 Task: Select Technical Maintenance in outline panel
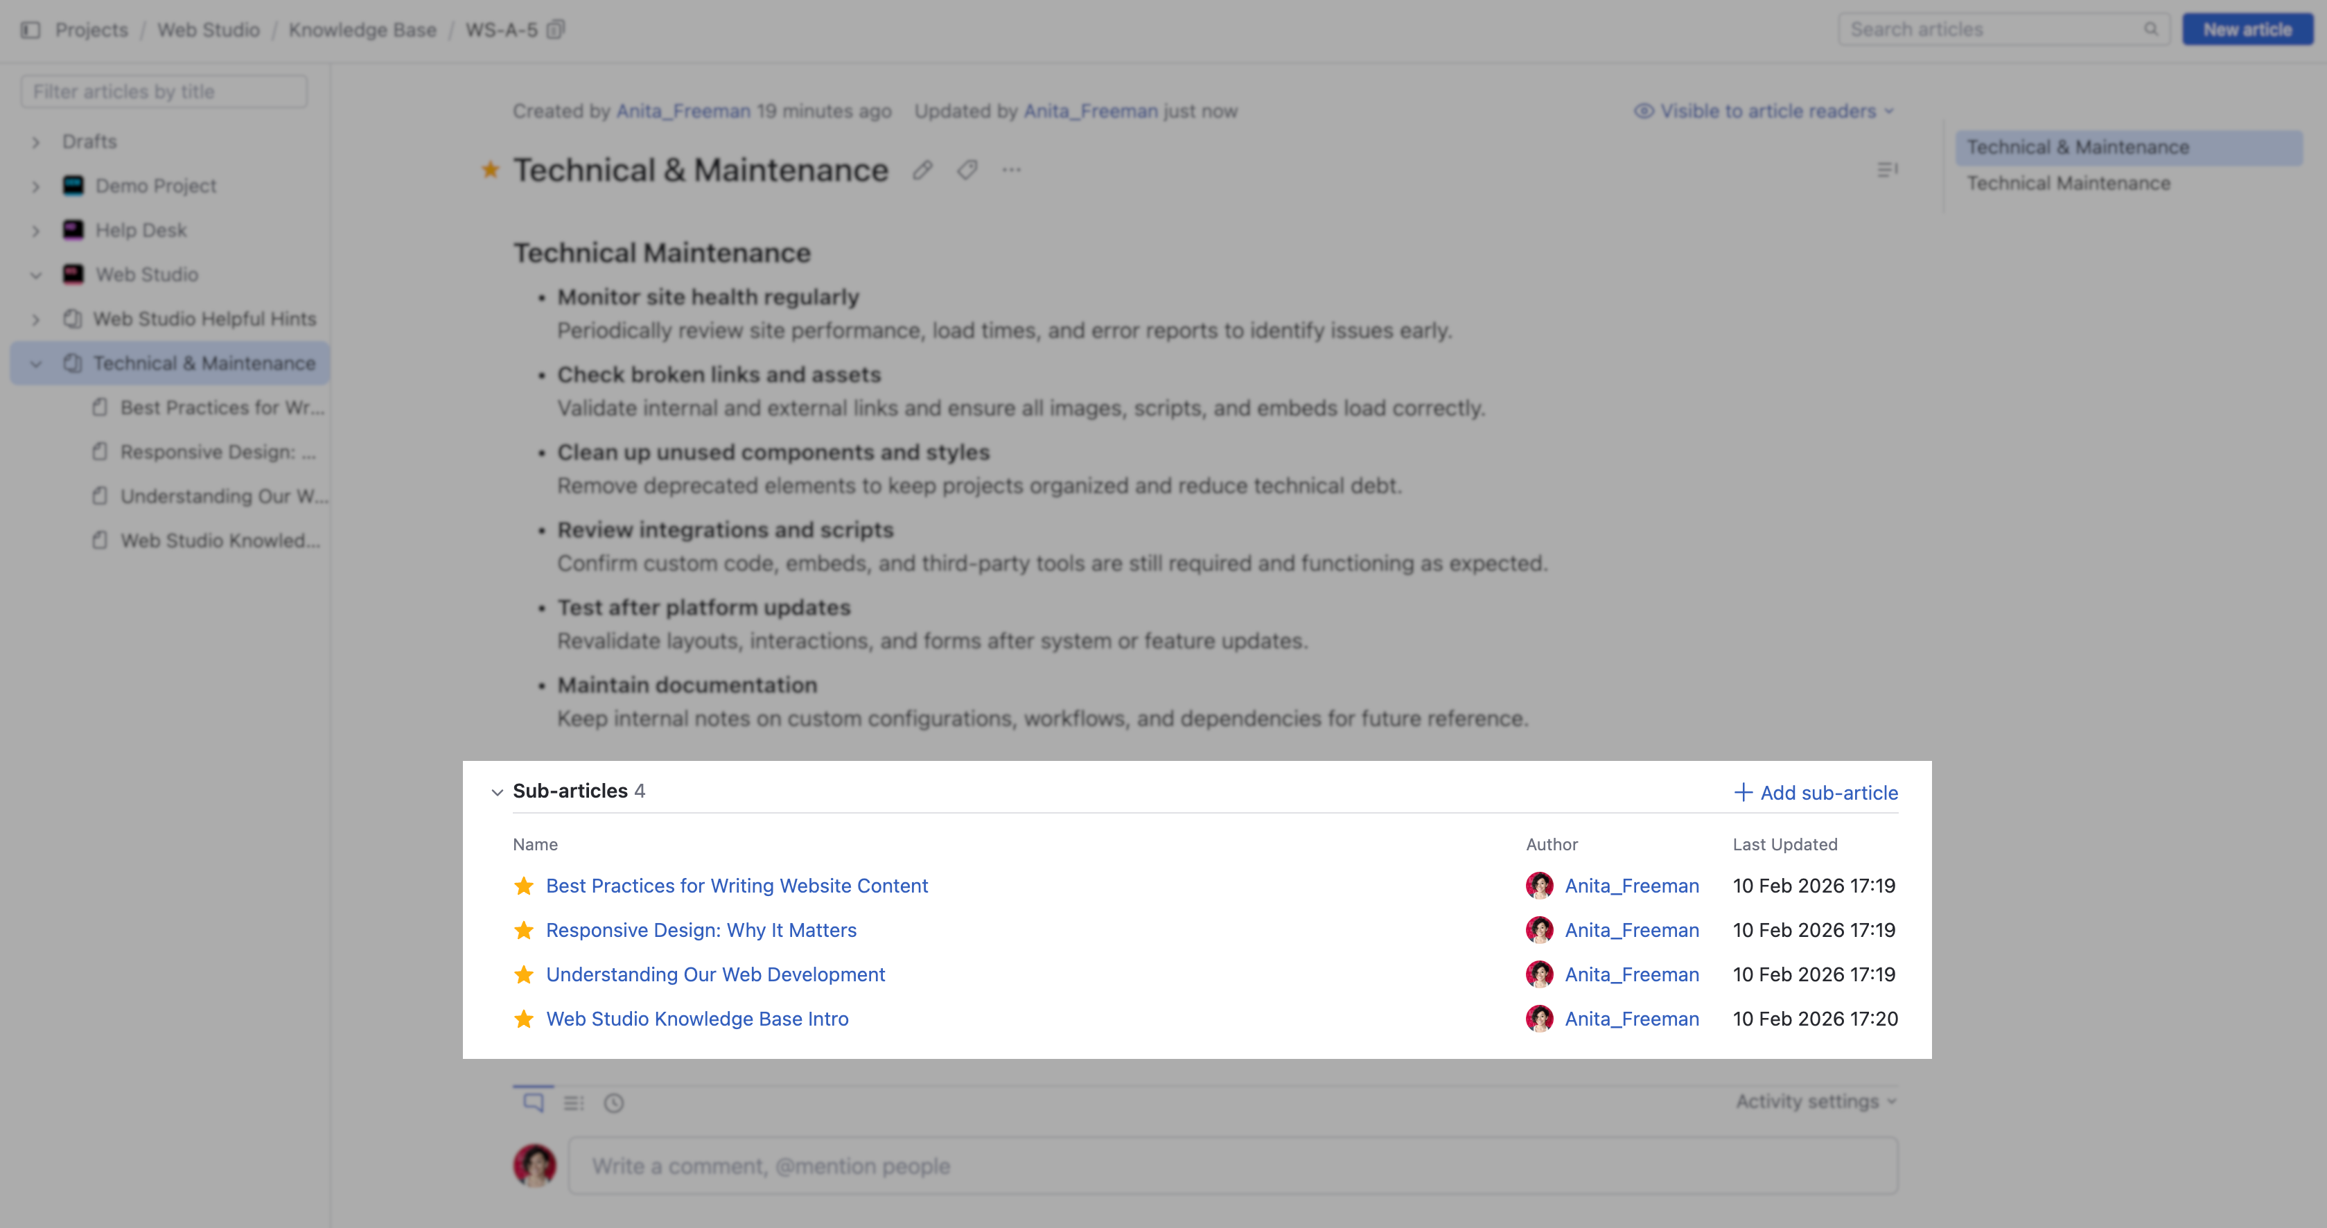coord(2069,182)
